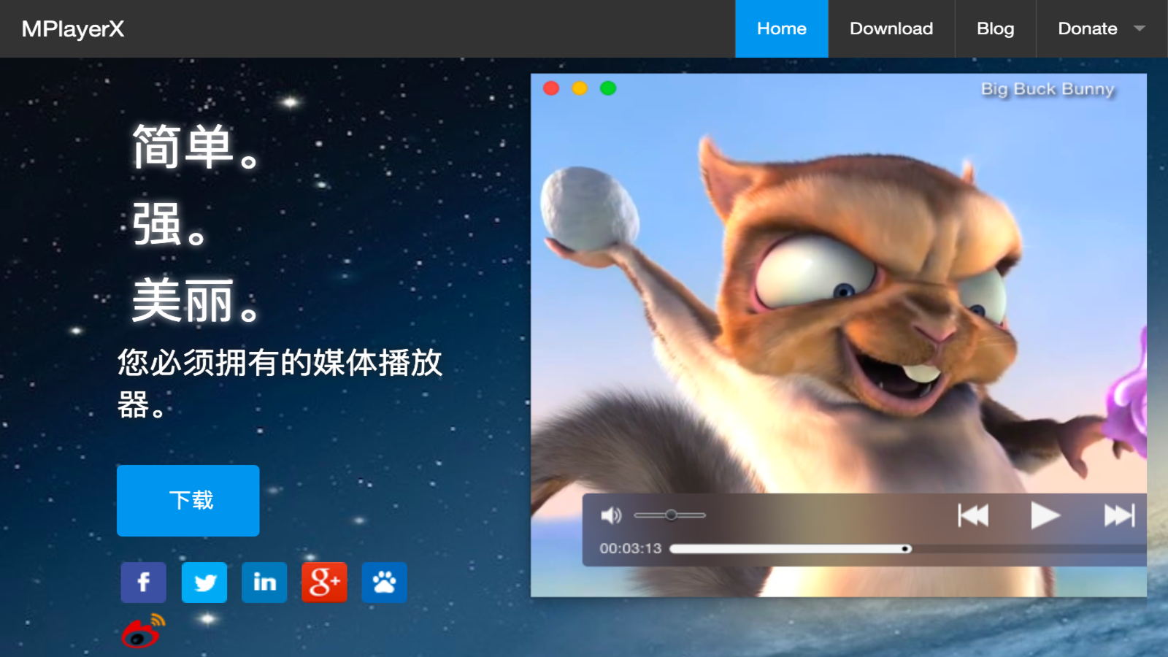Mute using the player speaker icon
The height and width of the screenshot is (657, 1168).
[611, 516]
